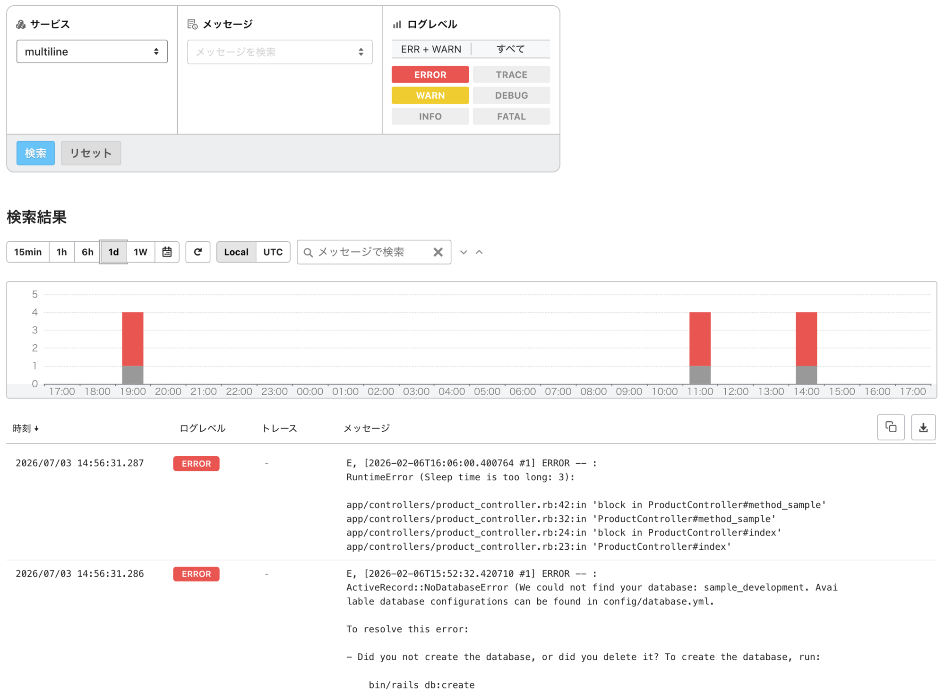Viewport: 945px width, 698px height.
Task: Toggle the FATAL log level filter
Action: (511, 116)
